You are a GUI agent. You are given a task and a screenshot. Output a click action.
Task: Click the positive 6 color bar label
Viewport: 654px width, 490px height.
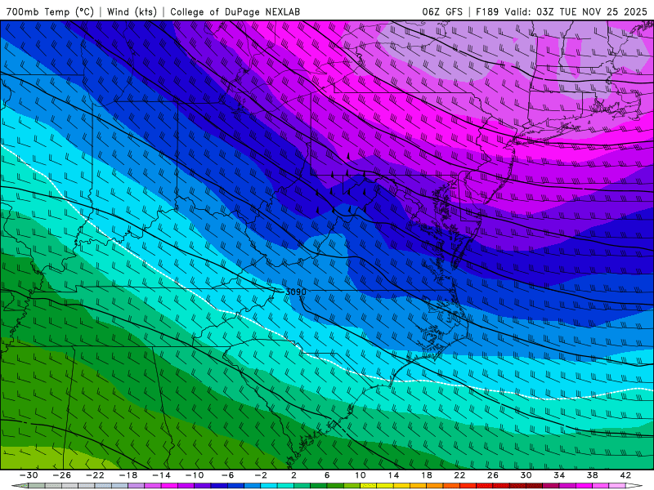[327, 475]
